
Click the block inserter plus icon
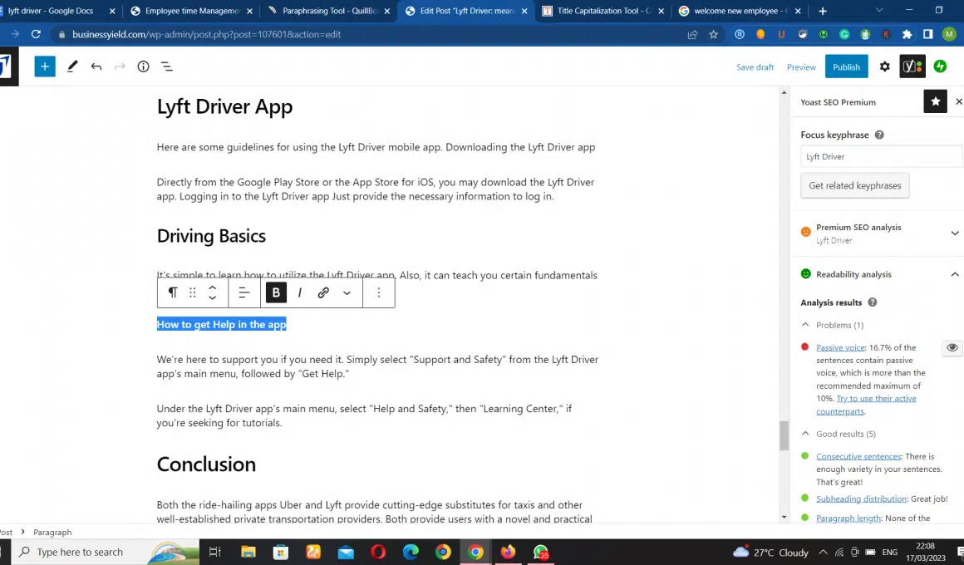tap(45, 66)
